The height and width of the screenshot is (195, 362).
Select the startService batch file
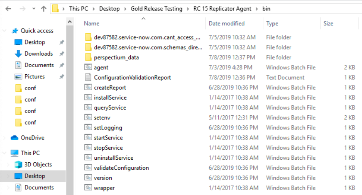(x=108, y=138)
